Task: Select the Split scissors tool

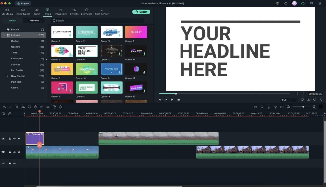Action: [x=23, y=107]
